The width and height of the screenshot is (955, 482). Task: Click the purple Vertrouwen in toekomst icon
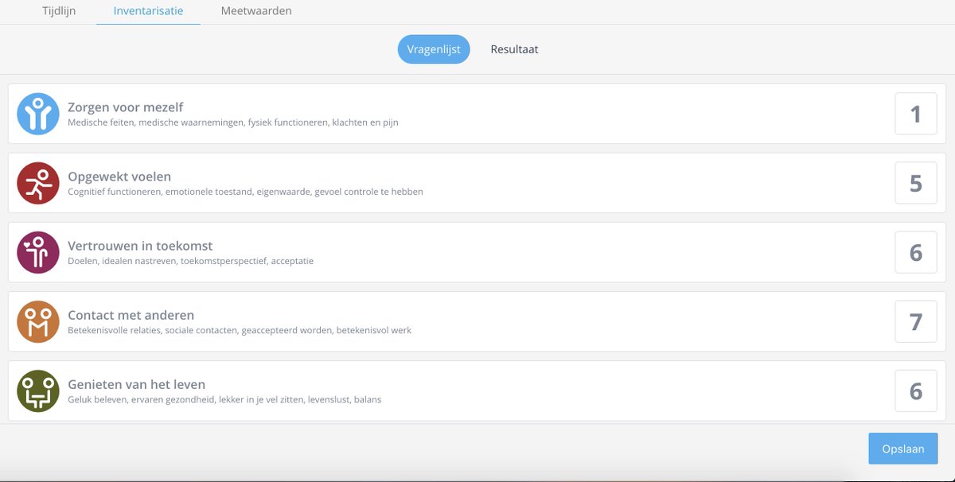point(38,252)
